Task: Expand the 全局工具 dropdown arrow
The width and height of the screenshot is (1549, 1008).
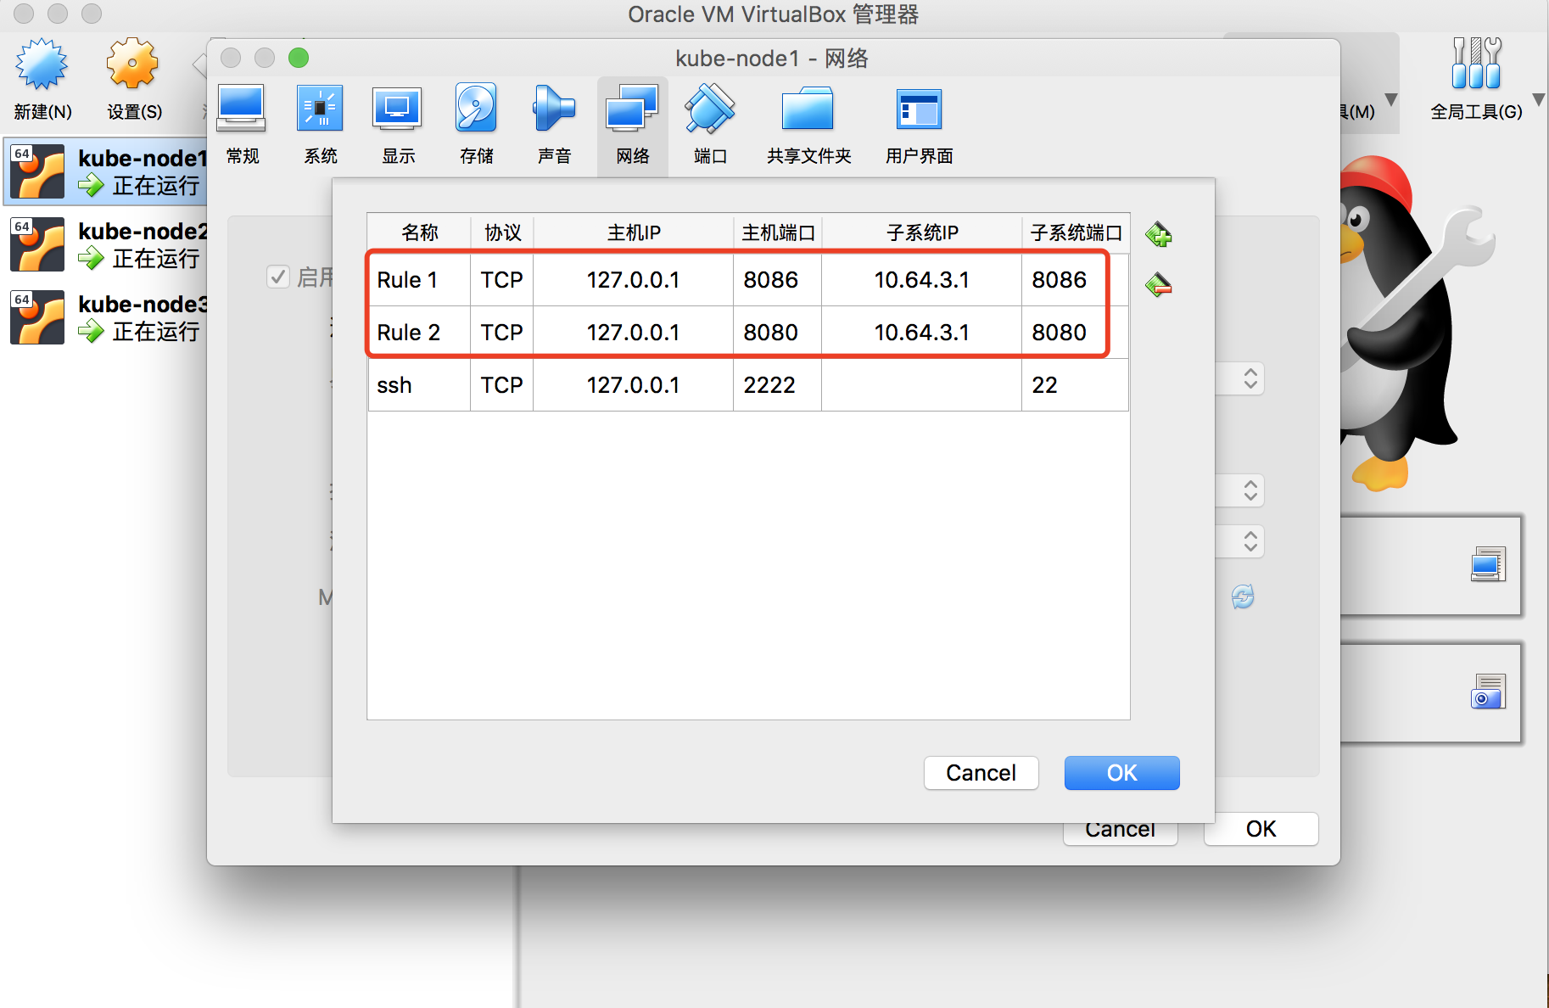Action: (x=1539, y=100)
